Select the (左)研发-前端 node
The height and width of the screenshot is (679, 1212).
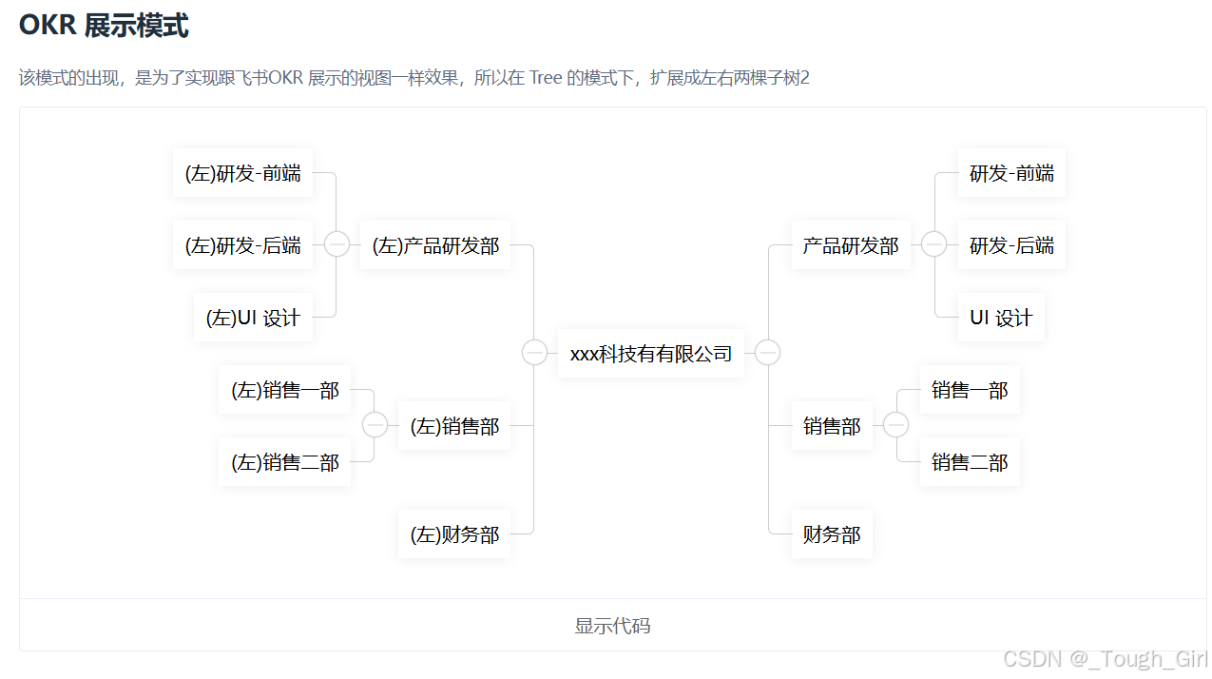point(242,173)
